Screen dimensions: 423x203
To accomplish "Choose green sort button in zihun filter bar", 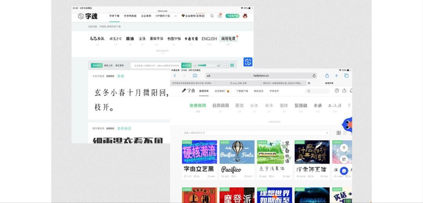I will [97, 65].
